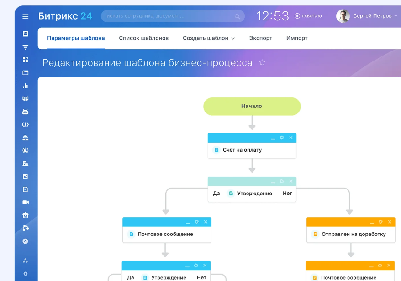
Task: Remove the first 'Почтовое сообщение' block via X
Action: click(206, 222)
